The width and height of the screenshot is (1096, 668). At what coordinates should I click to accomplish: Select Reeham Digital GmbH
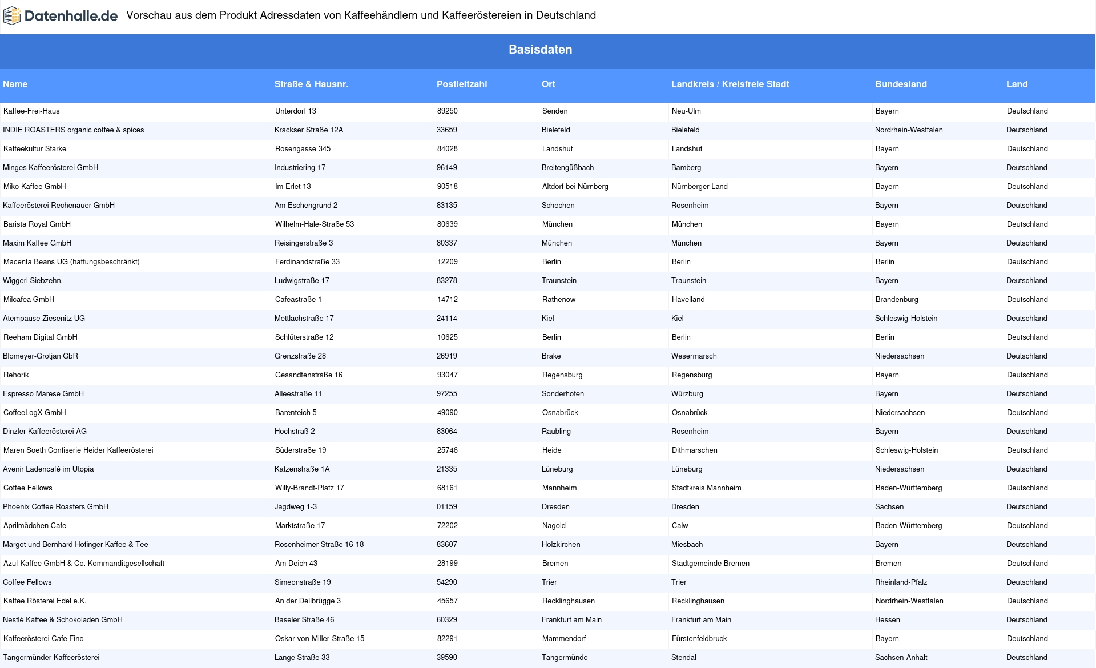41,337
